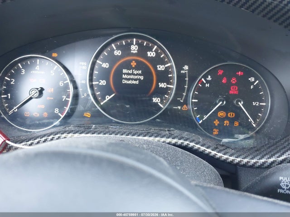Screen dimensions: 290x217
Task: Tap the fuel pump symbol above the F mark
Action: point(251,80)
